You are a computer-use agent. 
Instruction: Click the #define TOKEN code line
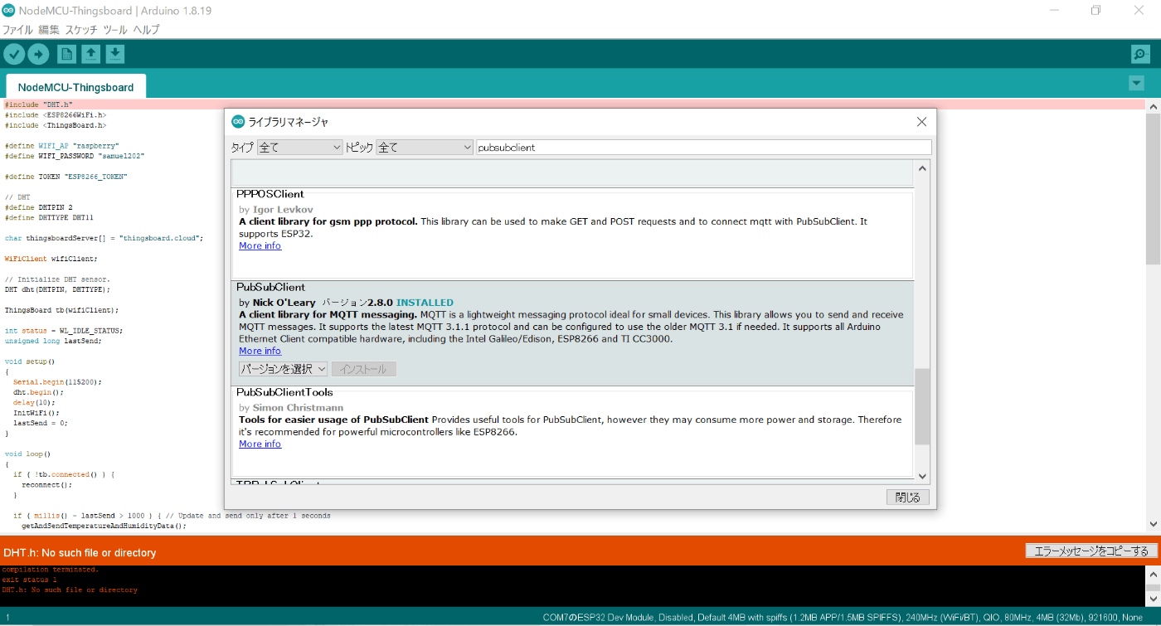pos(66,177)
